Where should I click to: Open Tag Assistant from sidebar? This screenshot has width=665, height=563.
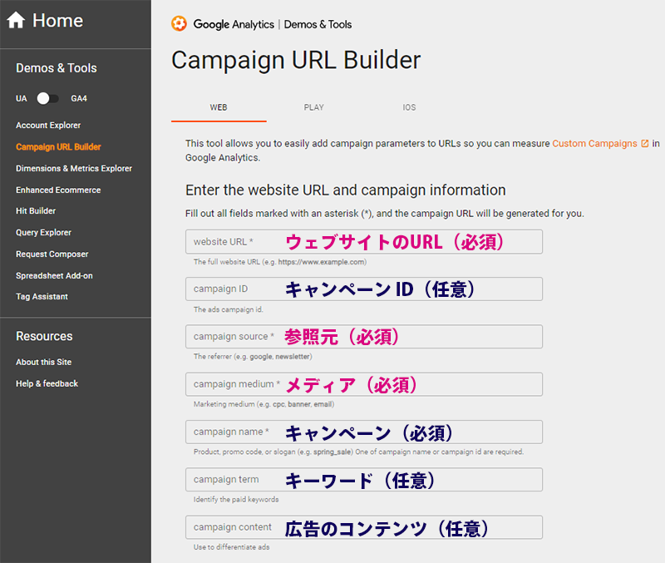(x=42, y=297)
